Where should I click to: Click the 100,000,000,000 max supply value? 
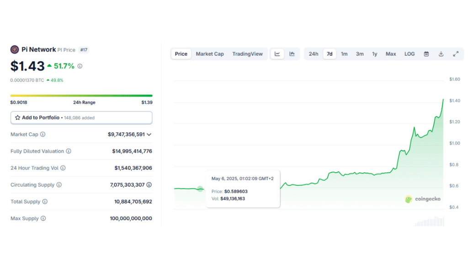(x=131, y=219)
